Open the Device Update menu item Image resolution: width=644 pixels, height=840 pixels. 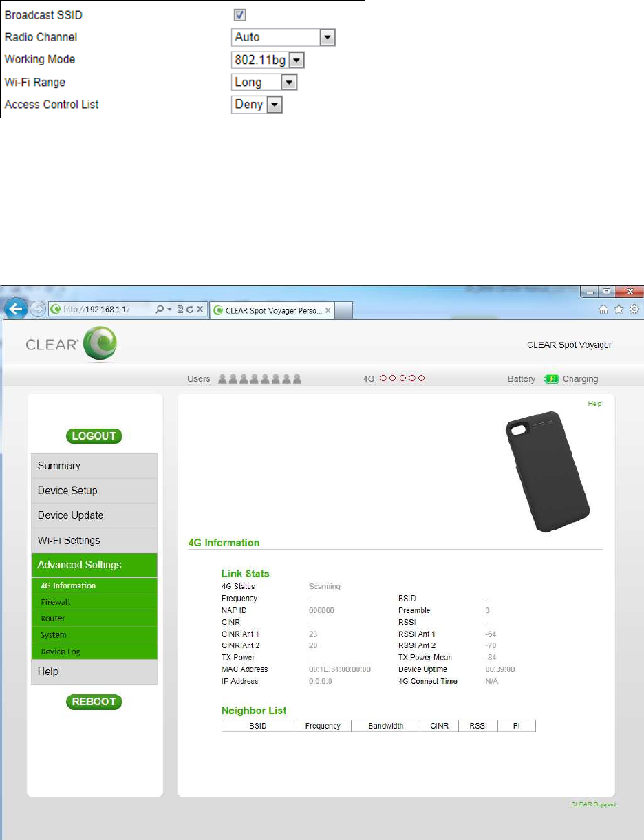[x=94, y=515]
